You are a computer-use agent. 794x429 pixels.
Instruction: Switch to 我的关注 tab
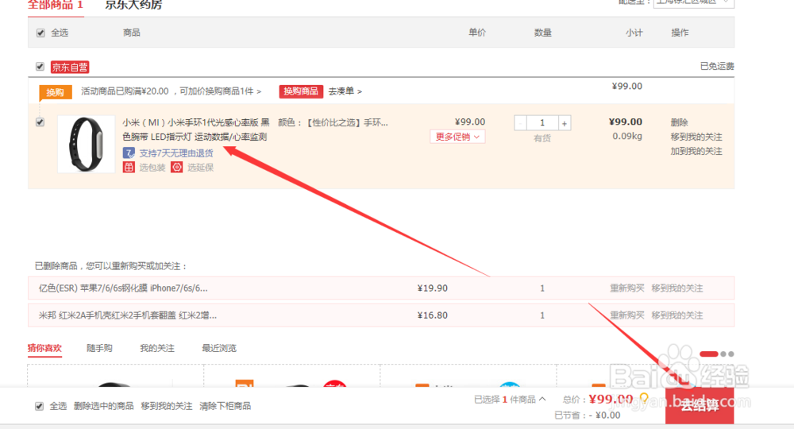(x=157, y=348)
